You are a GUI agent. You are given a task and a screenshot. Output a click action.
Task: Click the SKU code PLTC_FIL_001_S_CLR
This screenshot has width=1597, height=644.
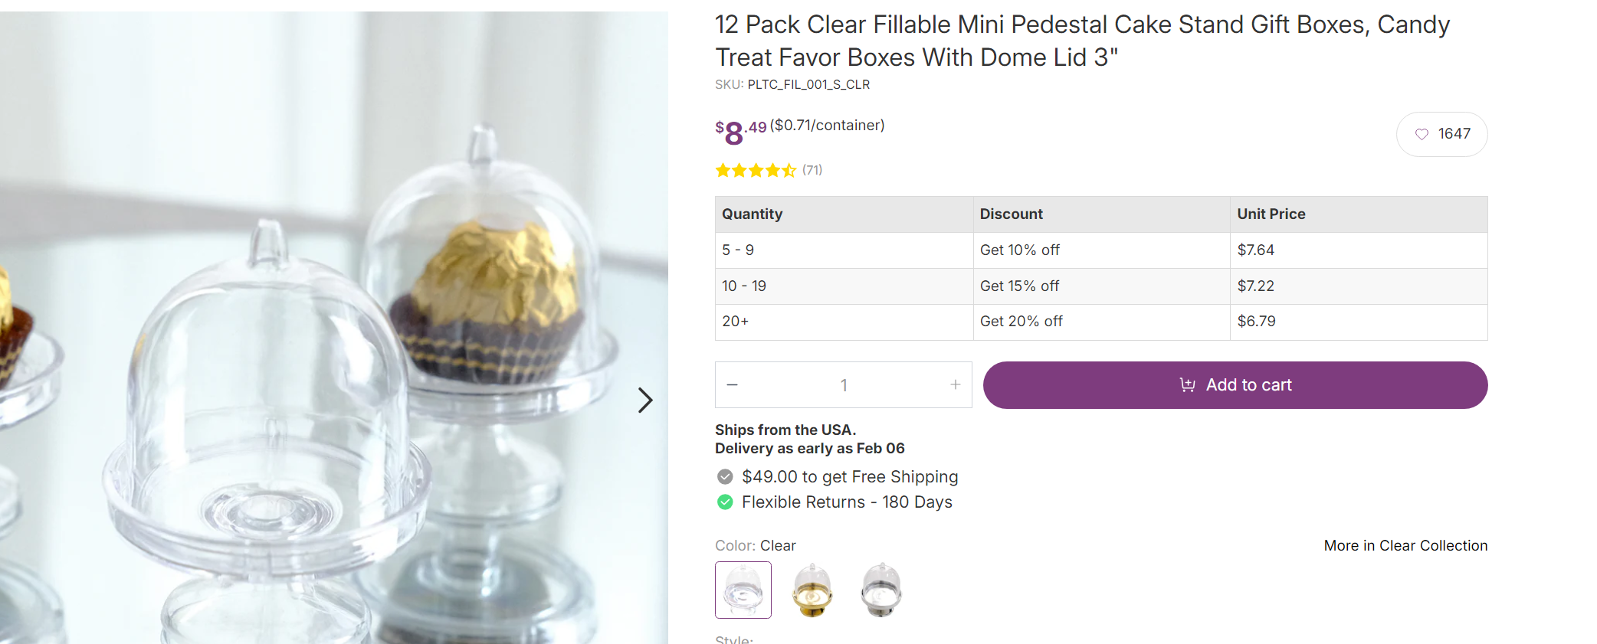[808, 84]
